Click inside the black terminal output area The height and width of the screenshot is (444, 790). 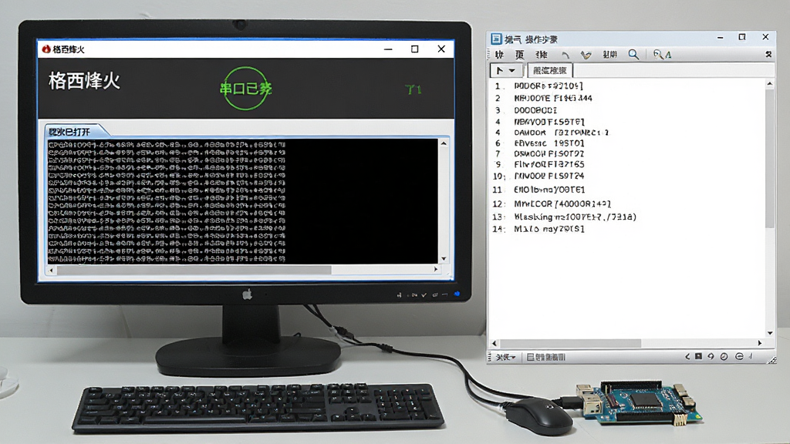243,201
